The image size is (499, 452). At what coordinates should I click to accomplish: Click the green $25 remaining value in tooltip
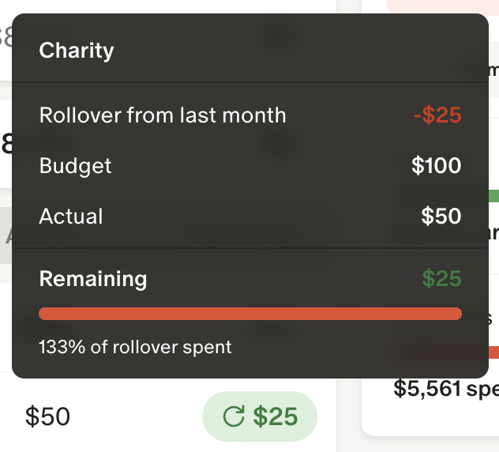[441, 279]
